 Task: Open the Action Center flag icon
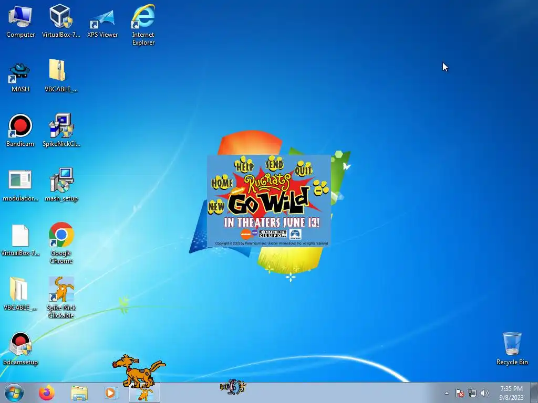(x=460, y=393)
